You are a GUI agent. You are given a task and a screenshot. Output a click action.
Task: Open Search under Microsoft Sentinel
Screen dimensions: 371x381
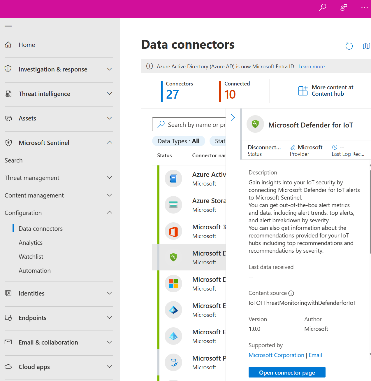(x=14, y=160)
